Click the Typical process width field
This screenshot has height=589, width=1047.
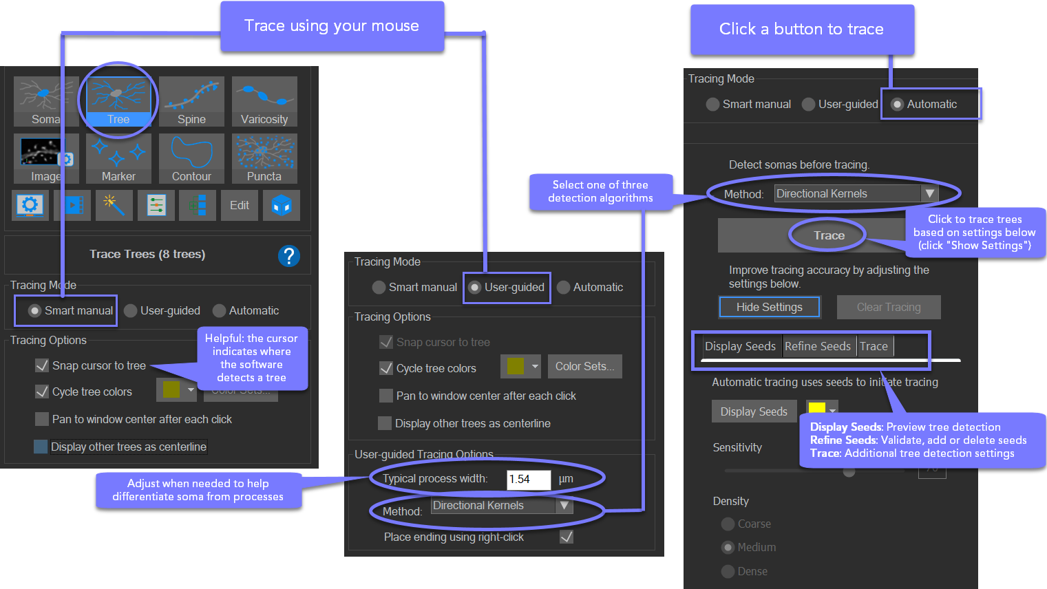tap(528, 479)
